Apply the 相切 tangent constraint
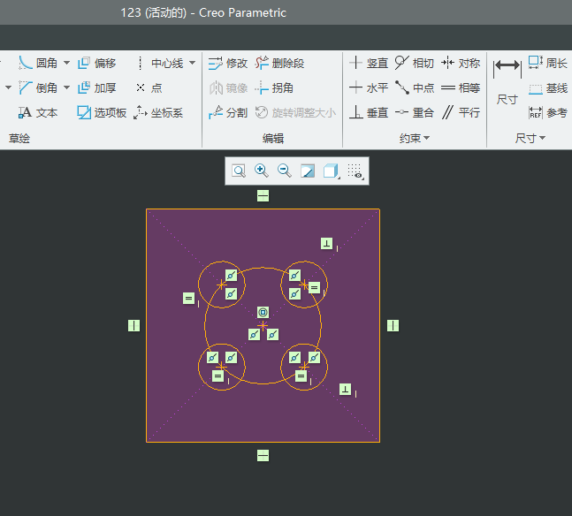The width and height of the screenshot is (572, 516). (x=415, y=63)
